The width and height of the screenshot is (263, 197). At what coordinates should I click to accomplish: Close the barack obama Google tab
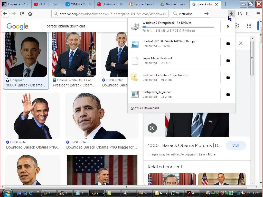[217, 4]
